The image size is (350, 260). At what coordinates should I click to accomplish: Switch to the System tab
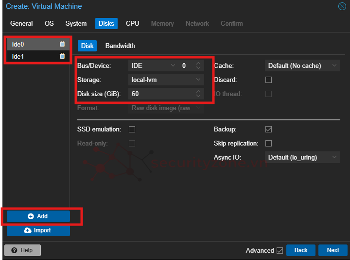tap(76, 23)
